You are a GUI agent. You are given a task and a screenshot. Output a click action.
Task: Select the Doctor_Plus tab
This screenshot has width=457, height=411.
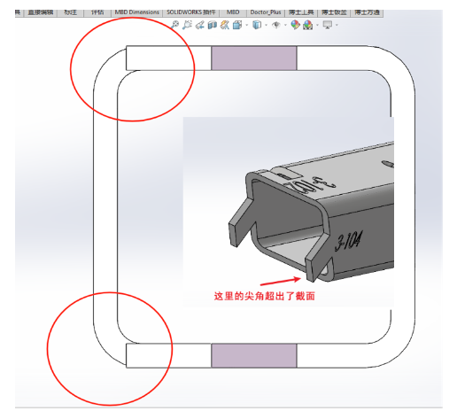tap(266, 12)
